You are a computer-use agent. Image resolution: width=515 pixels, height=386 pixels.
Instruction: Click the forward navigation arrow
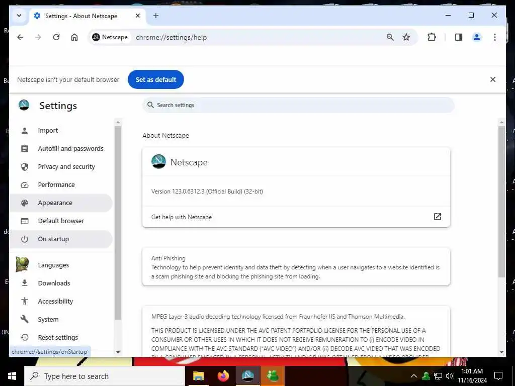pos(38,37)
